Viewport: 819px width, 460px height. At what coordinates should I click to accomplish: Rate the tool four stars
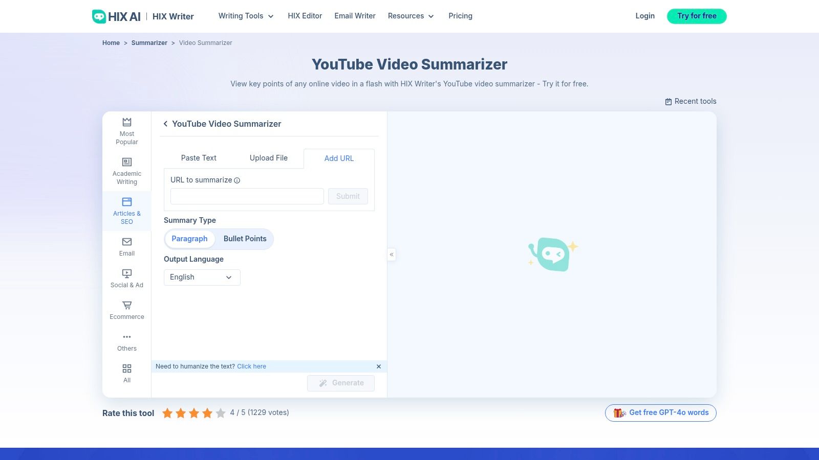pyautogui.click(x=207, y=413)
